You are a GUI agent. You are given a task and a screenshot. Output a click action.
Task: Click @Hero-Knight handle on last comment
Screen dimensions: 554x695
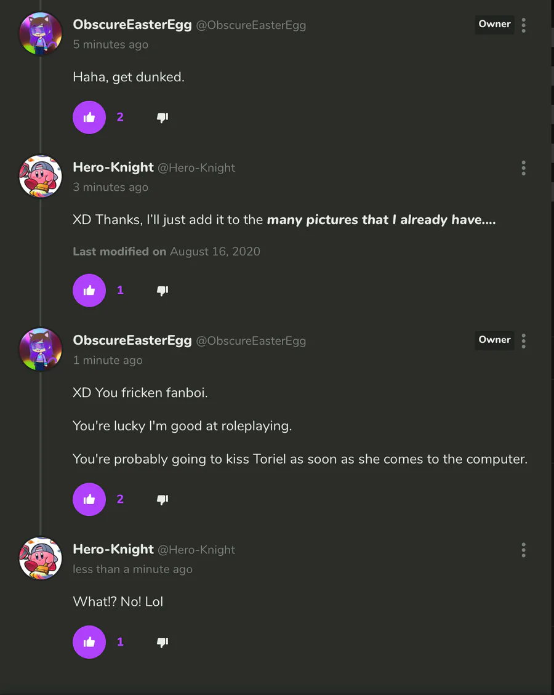[196, 550]
